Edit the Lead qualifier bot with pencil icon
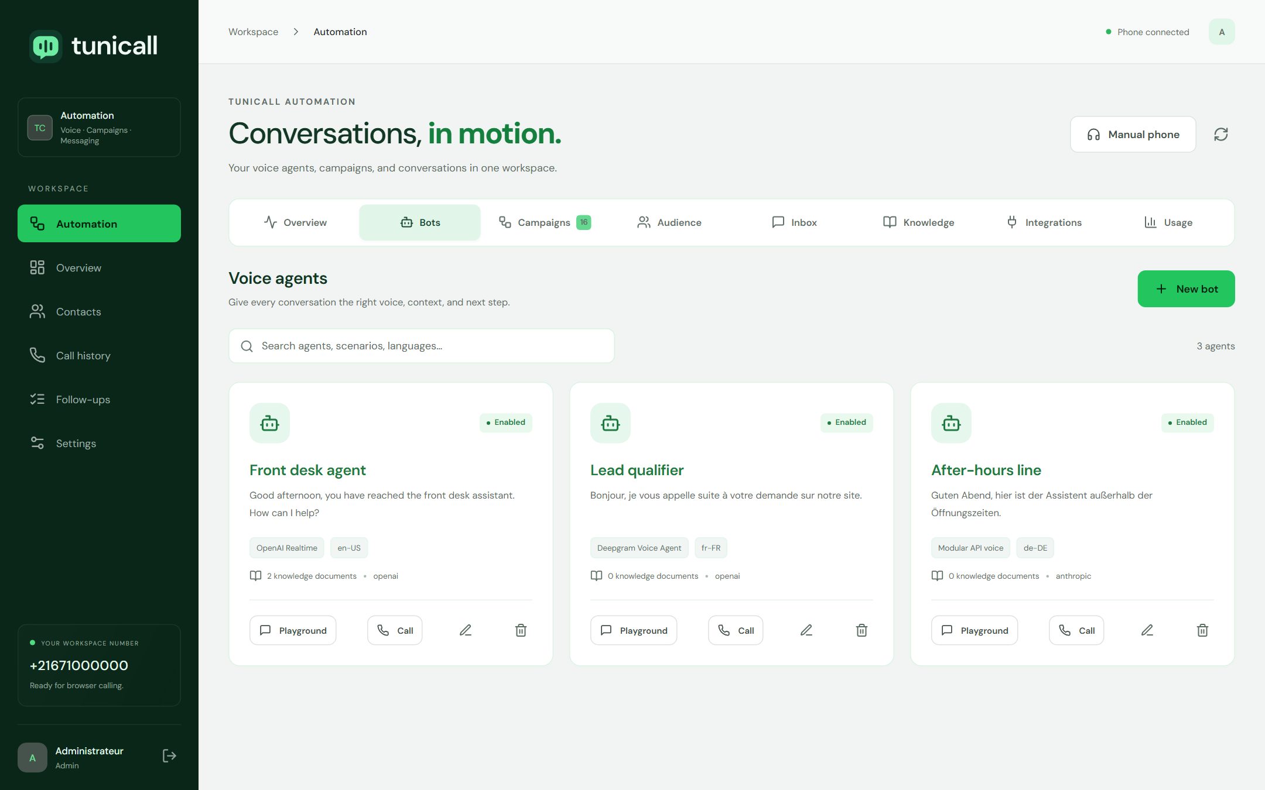Viewport: 1265px width, 790px height. coord(806,630)
